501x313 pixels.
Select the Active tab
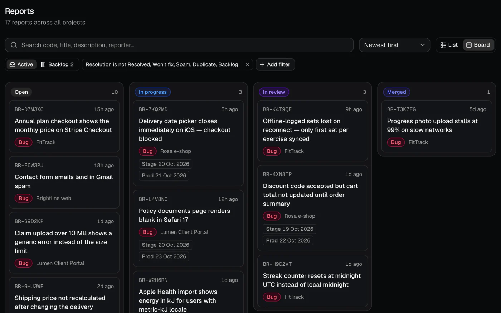point(21,64)
